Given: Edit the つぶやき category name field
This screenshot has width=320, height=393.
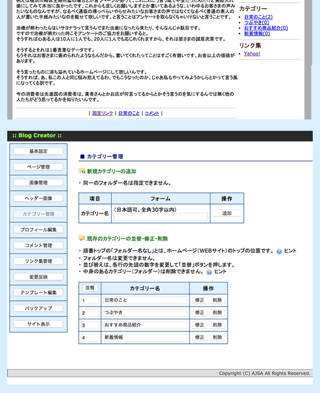Looking at the screenshot, I should tap(145, 312).
